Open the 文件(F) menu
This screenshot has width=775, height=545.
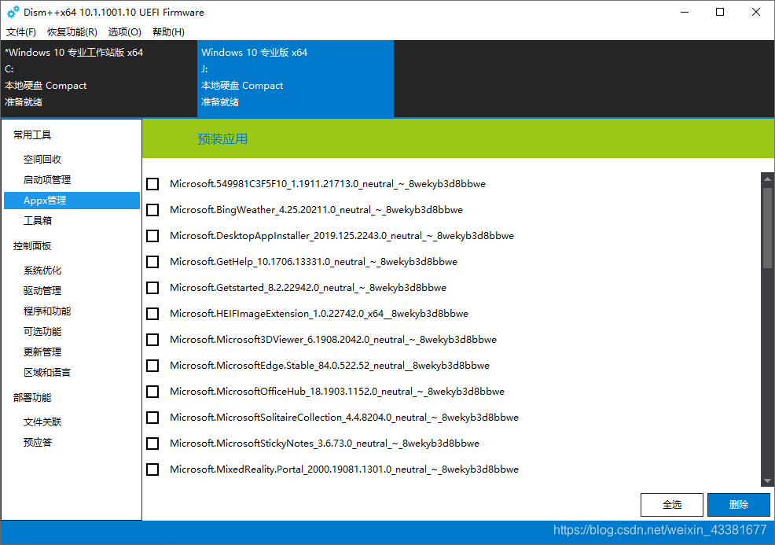21,32
